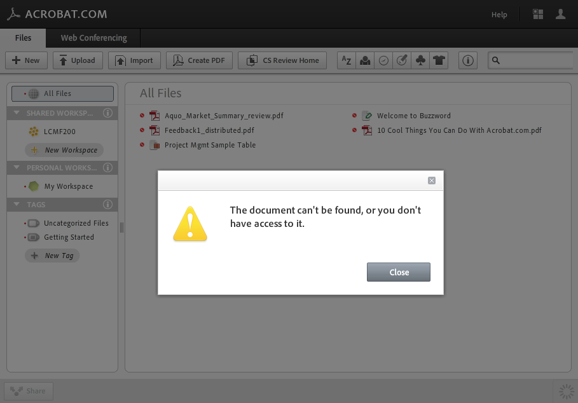Screen dimensions: 578x403
Task: Click the globe icon beside All Files
Action: (34, 93)
